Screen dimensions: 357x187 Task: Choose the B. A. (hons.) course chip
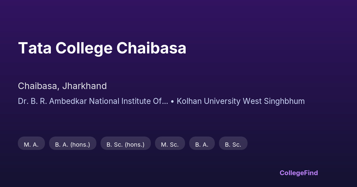point(73,145)
